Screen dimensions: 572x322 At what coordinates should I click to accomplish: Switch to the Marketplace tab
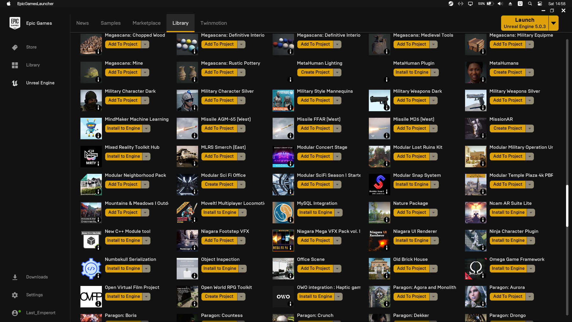click(x=147, y=23)
